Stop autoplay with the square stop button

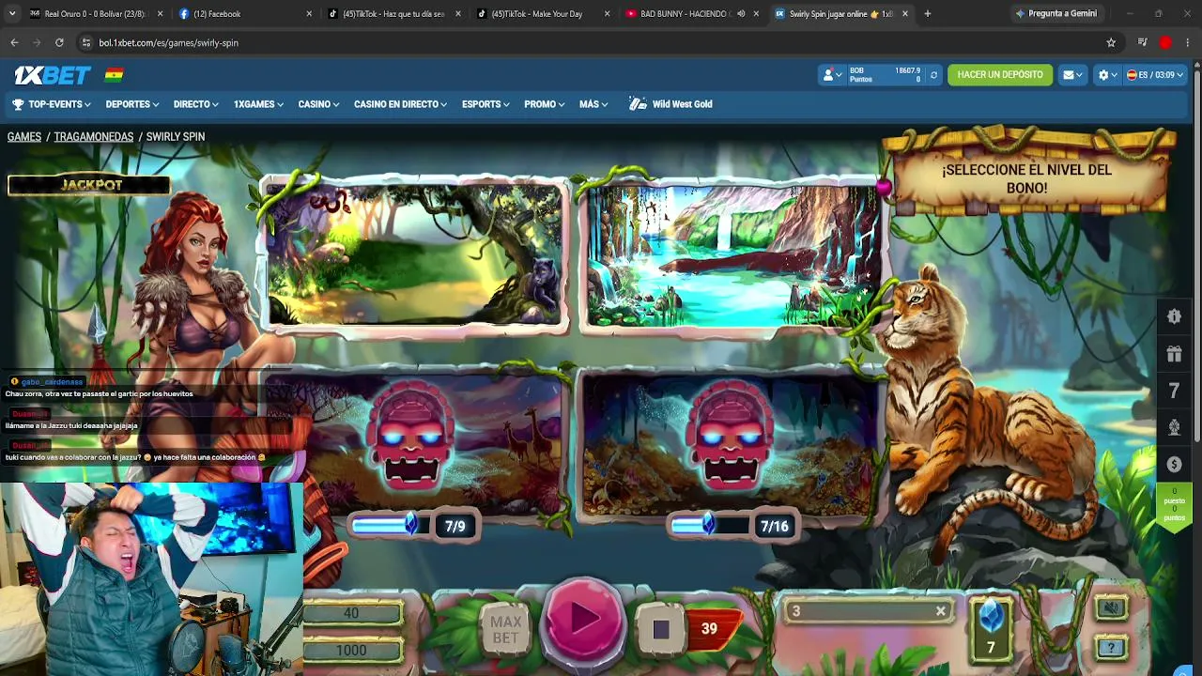click(661, 629)
